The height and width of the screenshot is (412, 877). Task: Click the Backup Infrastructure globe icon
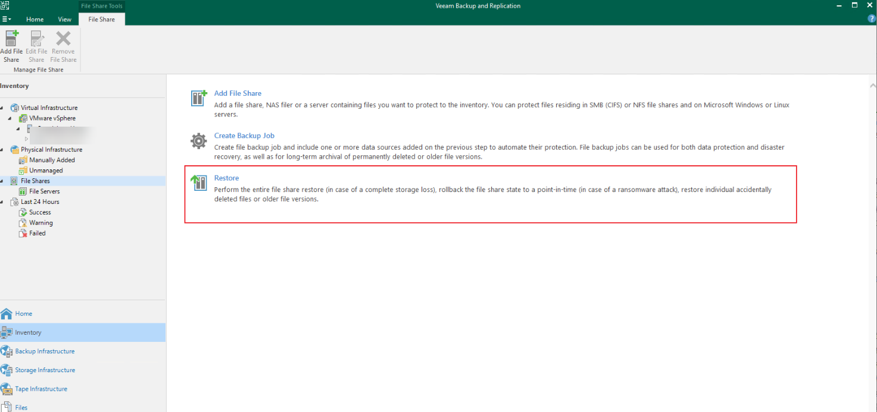click(7, 351)
